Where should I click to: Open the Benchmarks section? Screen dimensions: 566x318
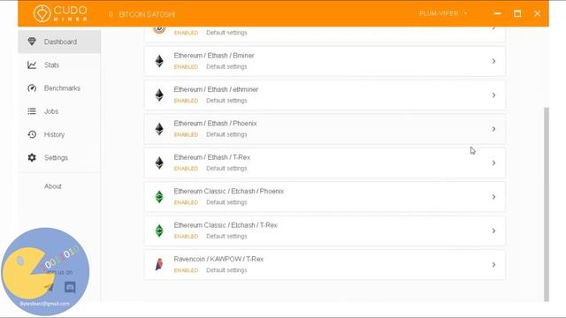tap(59, 88)
